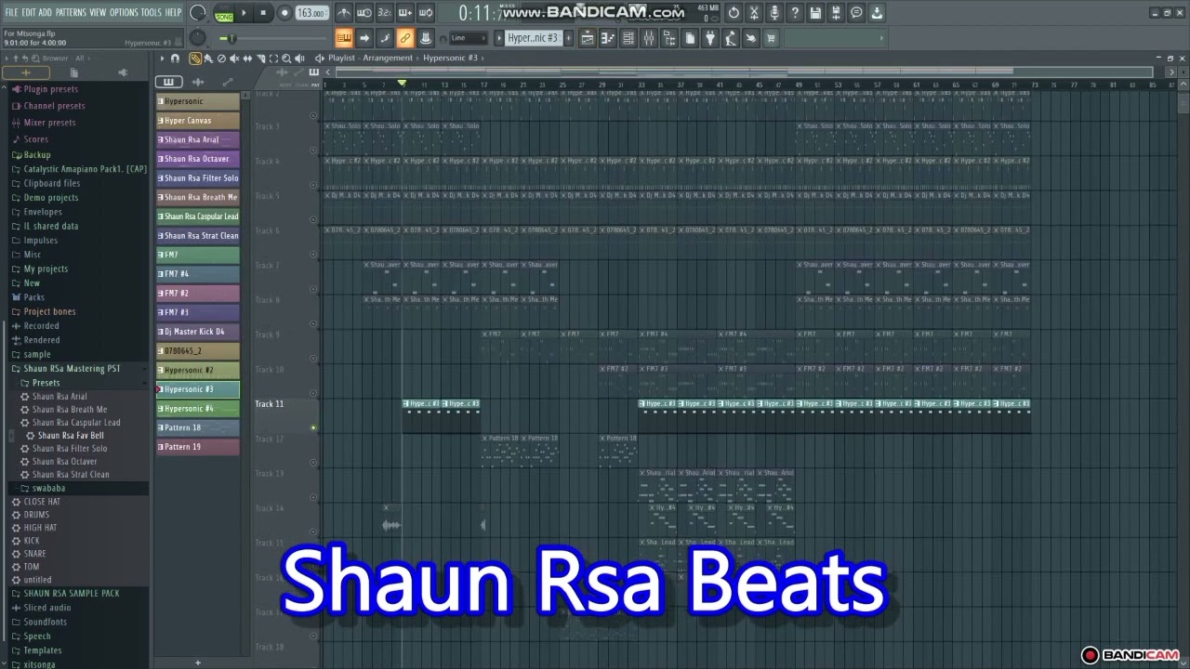Open the news panel speech bubble icon

856,13
